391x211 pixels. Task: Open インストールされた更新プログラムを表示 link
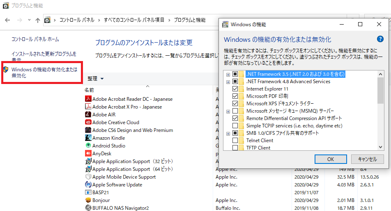point(44,57)
